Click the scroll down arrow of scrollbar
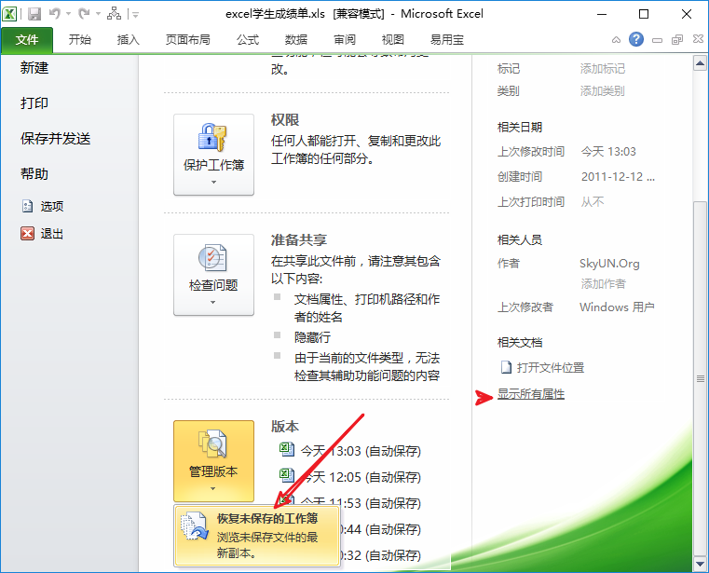 (x=700, y=565)
